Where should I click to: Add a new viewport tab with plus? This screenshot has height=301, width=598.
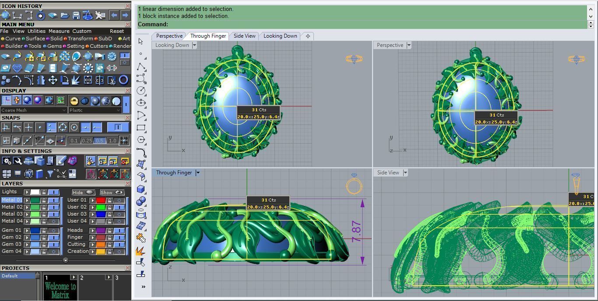[308, 36]
